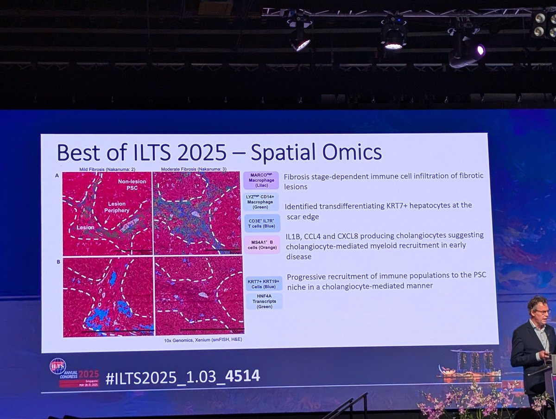
Task: Open the lower-right panel B tissue image
Action: [x=199, y=296]
